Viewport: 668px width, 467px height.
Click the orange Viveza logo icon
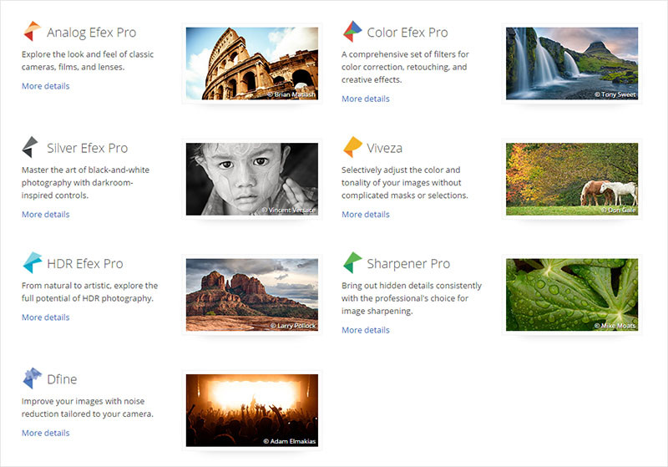coord(352,147)
